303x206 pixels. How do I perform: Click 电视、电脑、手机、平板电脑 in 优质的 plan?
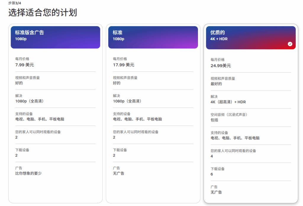pyautogui.click(x=235, y=138)
